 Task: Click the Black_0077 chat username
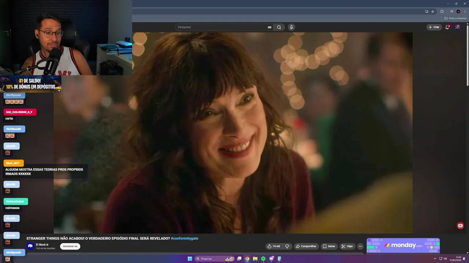tap(13, 163)
